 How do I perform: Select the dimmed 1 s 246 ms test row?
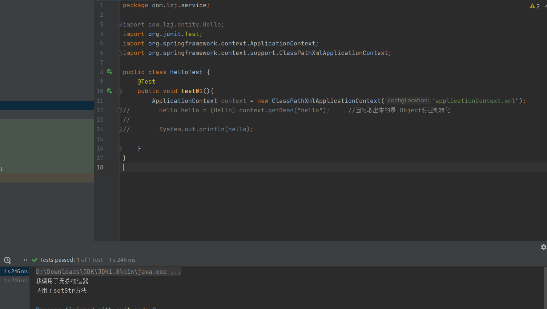click(15, 280)
